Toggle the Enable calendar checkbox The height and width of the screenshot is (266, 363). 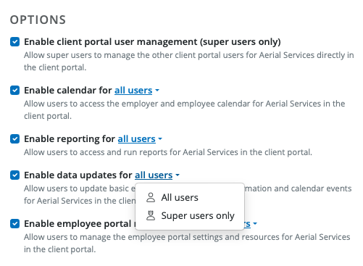tap(14, 91)
